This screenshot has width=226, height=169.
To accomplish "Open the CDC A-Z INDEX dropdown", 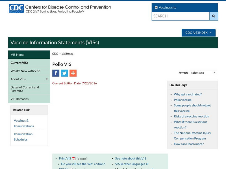I will 198,32.
